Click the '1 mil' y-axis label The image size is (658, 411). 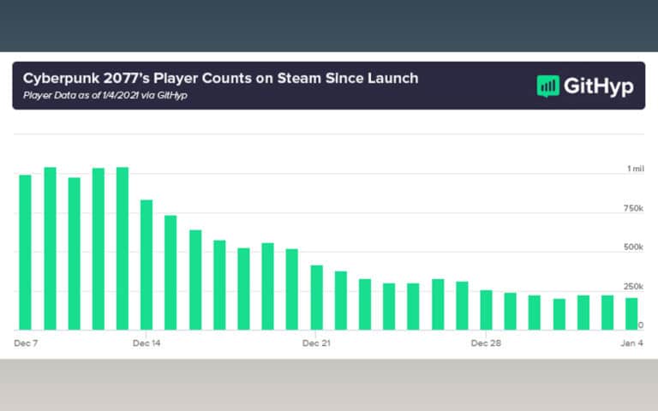(x=634, y=170)
